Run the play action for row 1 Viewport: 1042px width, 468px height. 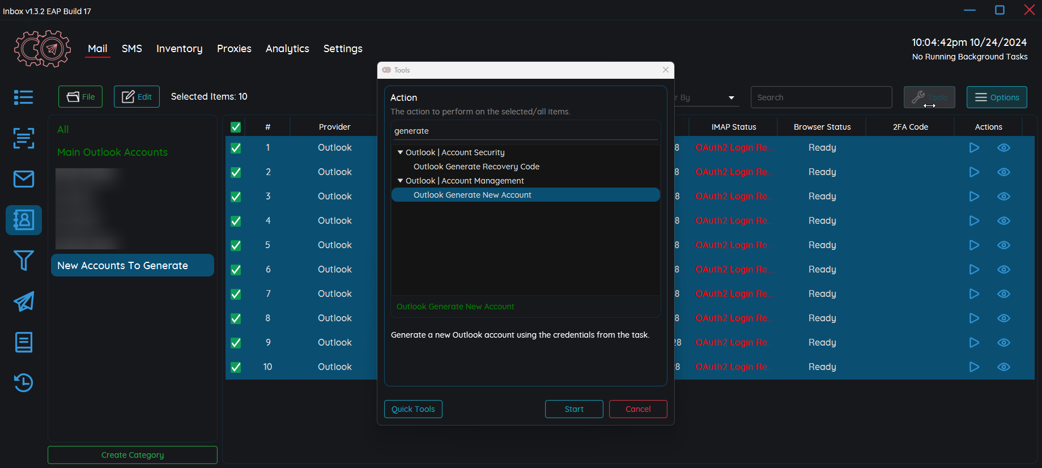(x=974, y=148)
